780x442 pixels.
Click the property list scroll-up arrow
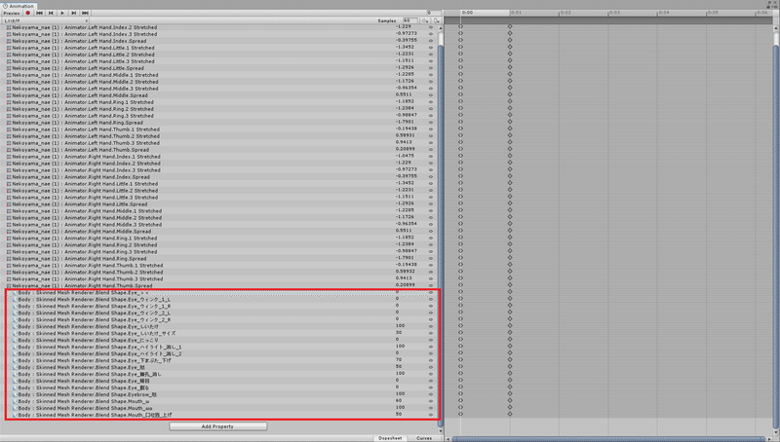pos(441,28)
